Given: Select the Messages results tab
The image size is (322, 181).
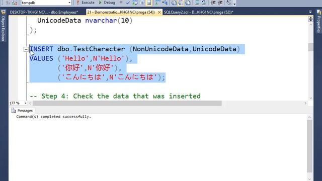Looking at the screenshot, I should [x=22, y=111].
